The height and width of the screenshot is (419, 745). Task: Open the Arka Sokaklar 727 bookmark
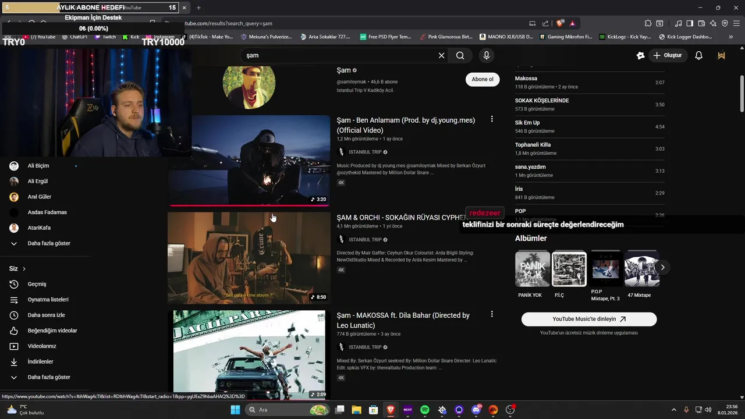click(x=325, y=37)
